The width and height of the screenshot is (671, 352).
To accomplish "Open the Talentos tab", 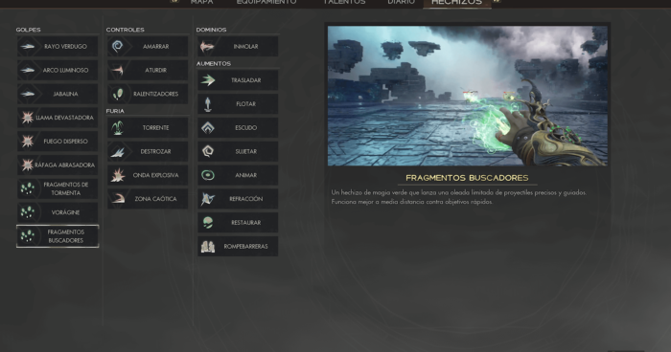I will pos(344,2).
